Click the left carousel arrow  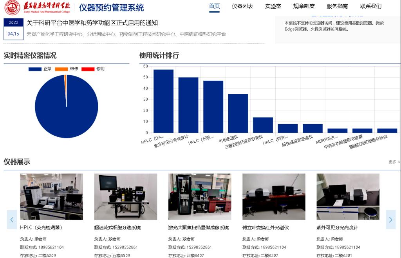pyautogui.click(x=12, y=220)
